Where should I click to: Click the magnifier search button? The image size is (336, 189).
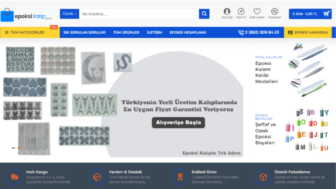[204, 14]
